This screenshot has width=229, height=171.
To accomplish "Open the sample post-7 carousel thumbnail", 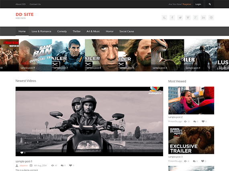I will 68,55.
